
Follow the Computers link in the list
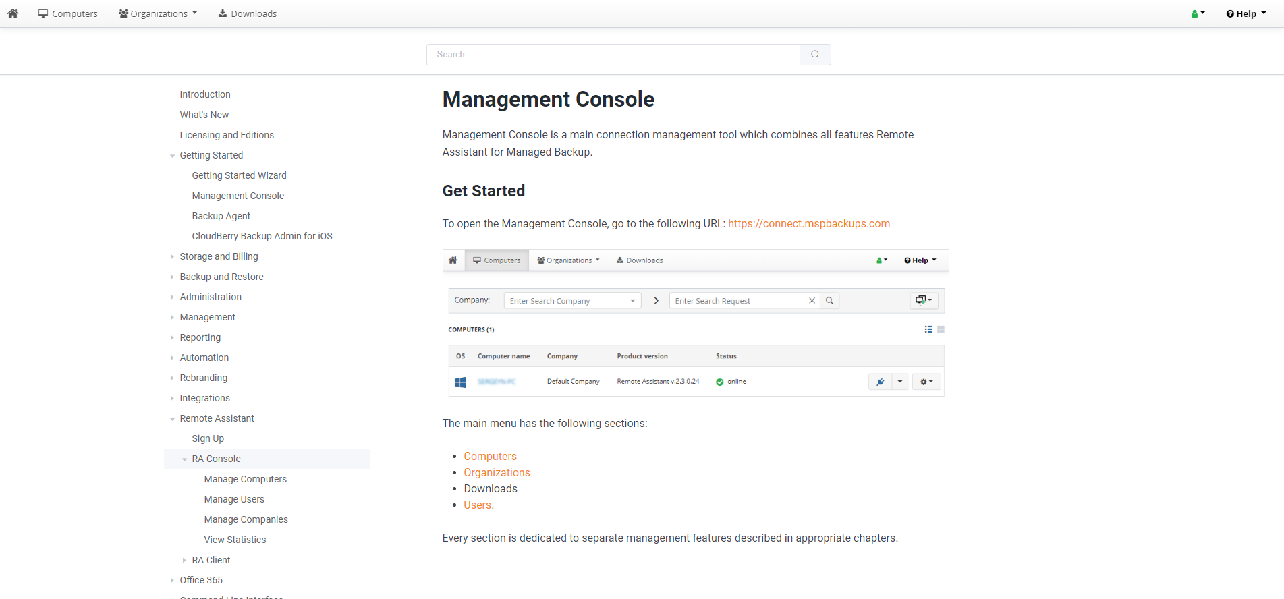coord(490,457)
